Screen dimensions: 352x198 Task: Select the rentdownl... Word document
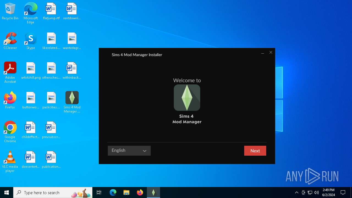click(x=72, y=12)
